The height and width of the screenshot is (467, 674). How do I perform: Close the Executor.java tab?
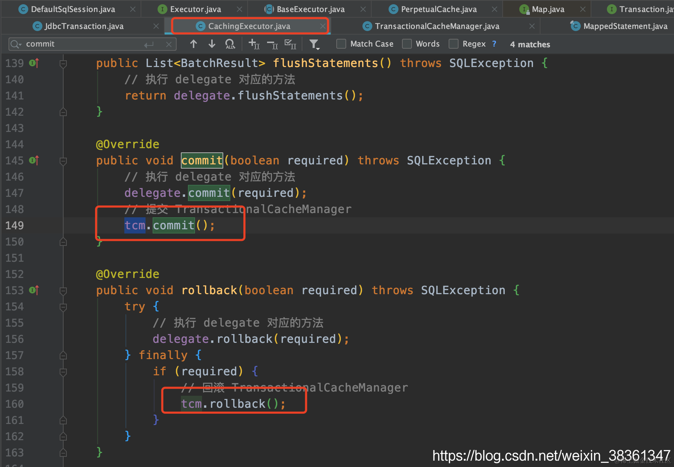[240, 10]
